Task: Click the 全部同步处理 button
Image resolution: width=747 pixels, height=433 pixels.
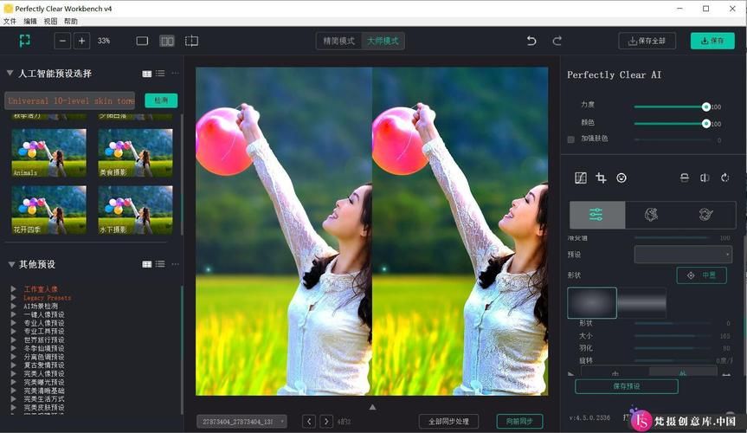Action: point(448,422)
